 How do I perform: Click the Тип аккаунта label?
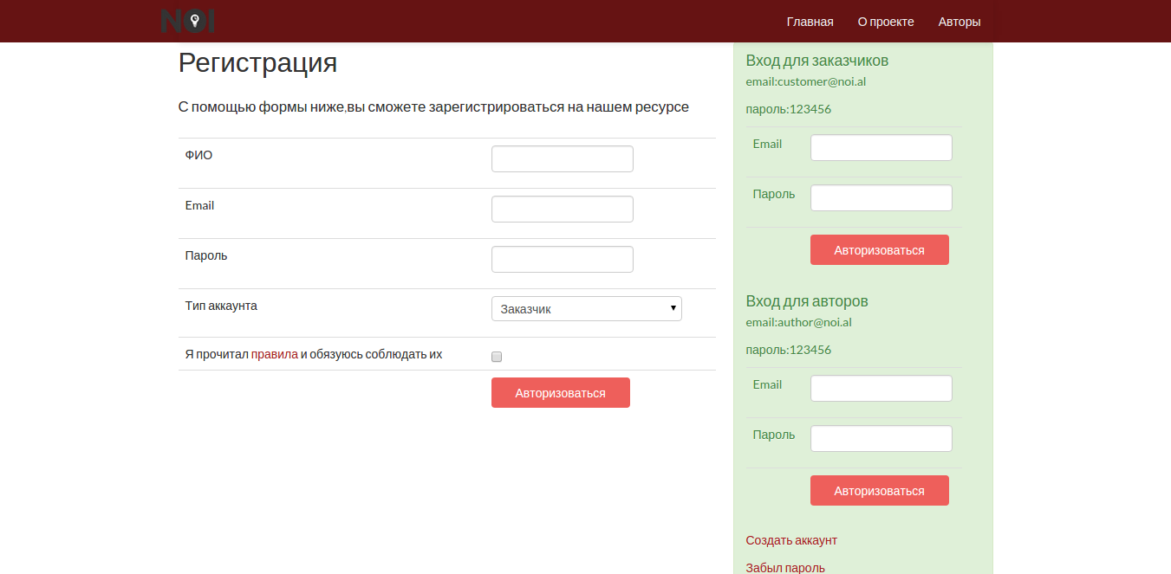pyautogui.click(x=221, y=306)
